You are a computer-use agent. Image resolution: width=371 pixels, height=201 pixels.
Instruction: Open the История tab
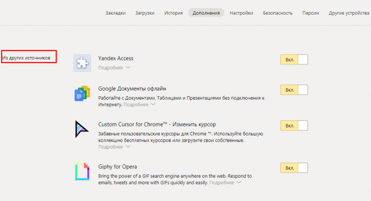click(x=174, y=13)
